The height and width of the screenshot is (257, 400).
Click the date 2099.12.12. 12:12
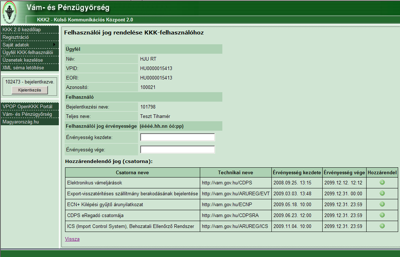tap(343, 183)
